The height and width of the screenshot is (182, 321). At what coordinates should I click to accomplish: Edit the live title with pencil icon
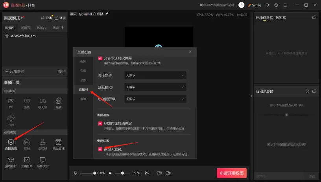point(107,14)
